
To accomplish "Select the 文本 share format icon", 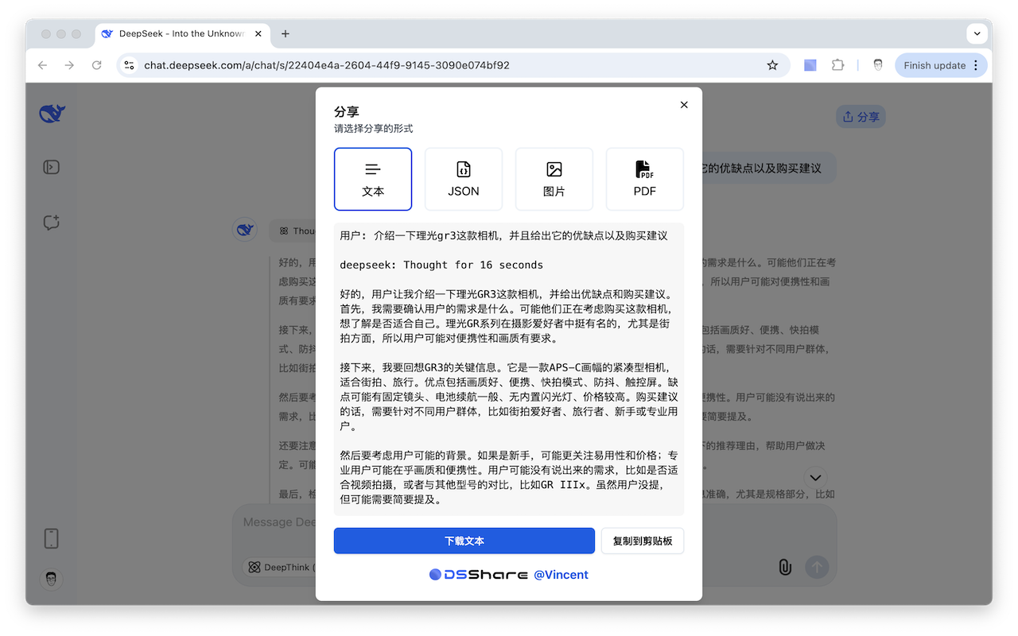I will (373, 179).
